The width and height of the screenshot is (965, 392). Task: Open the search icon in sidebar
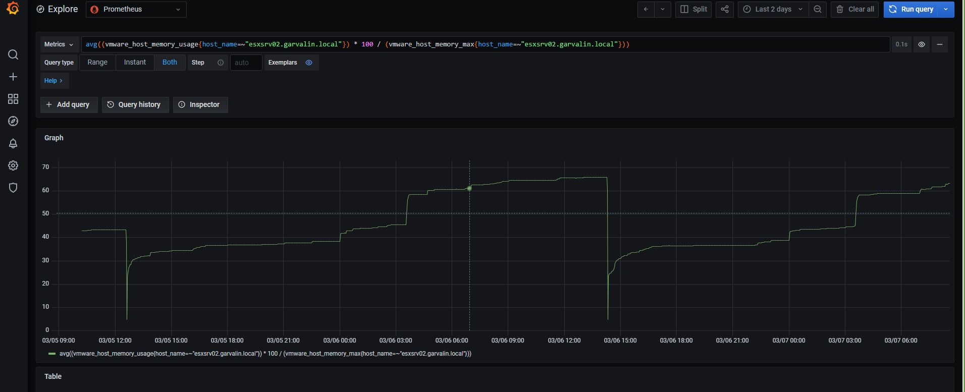(13, 54)
